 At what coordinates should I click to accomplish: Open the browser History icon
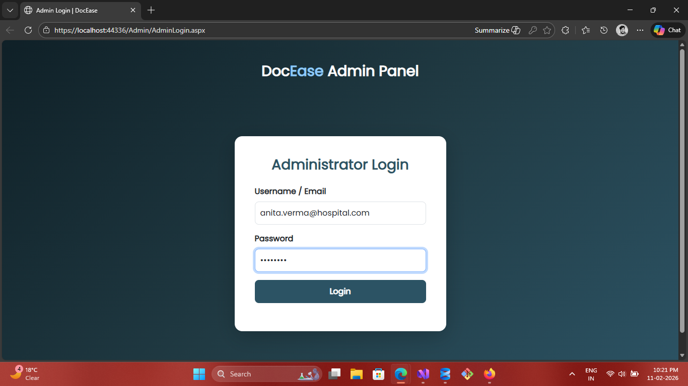604,30
